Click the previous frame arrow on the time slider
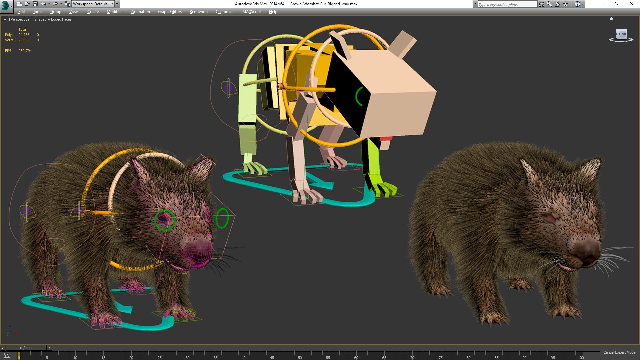 (x=3, y=348)
